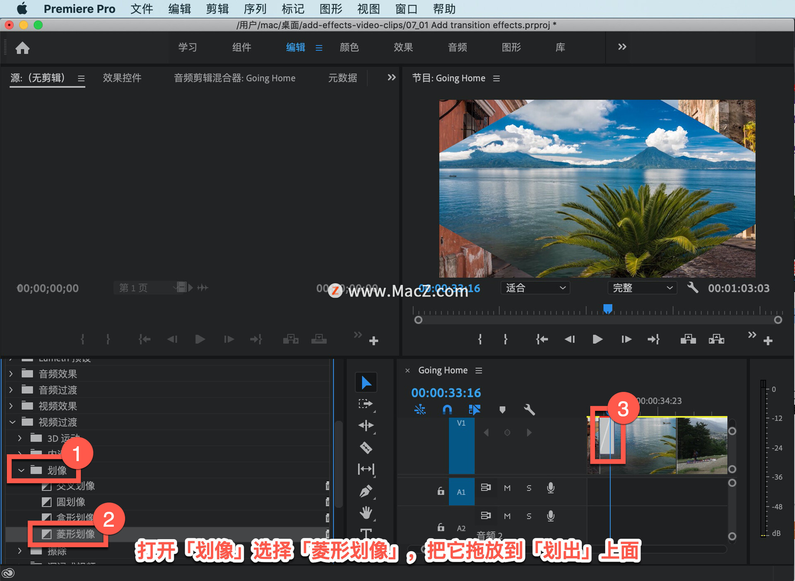
Task: Click Lift button in program monitor
Action: (x=688, y=340)
